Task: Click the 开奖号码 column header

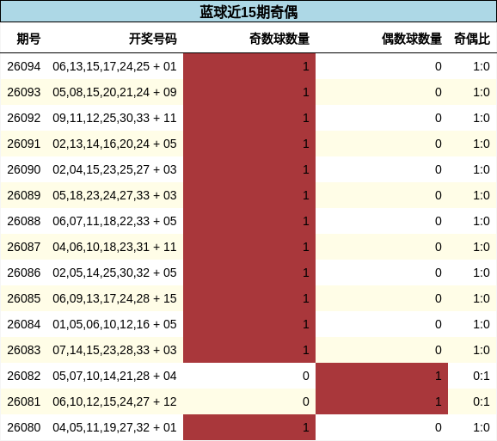Action: 153,39
